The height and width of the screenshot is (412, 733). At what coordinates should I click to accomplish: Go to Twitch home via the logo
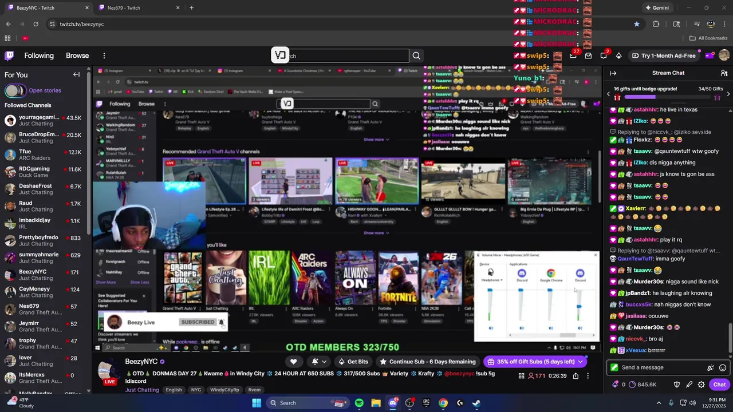9,56
